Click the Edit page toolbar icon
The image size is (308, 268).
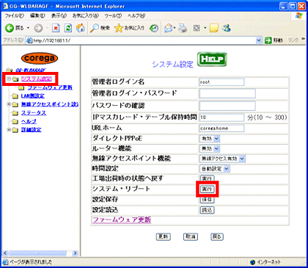click(197, 29)
